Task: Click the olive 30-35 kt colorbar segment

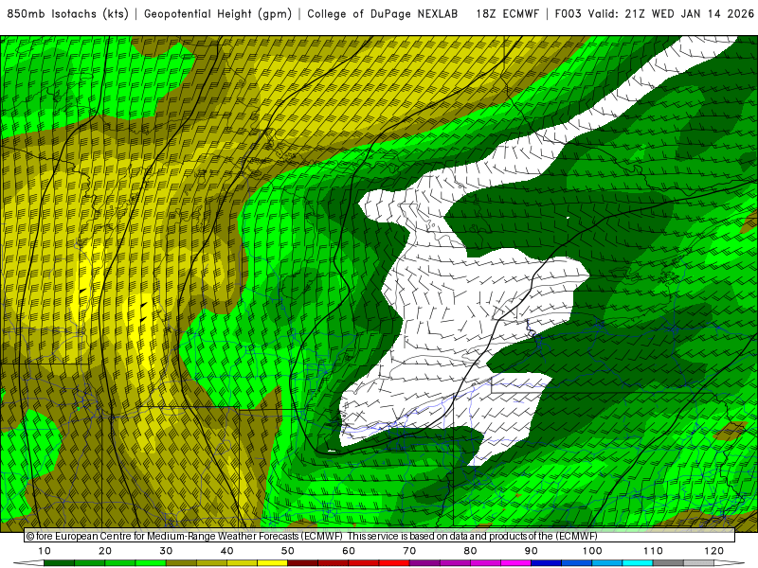Action: (181, 563)
